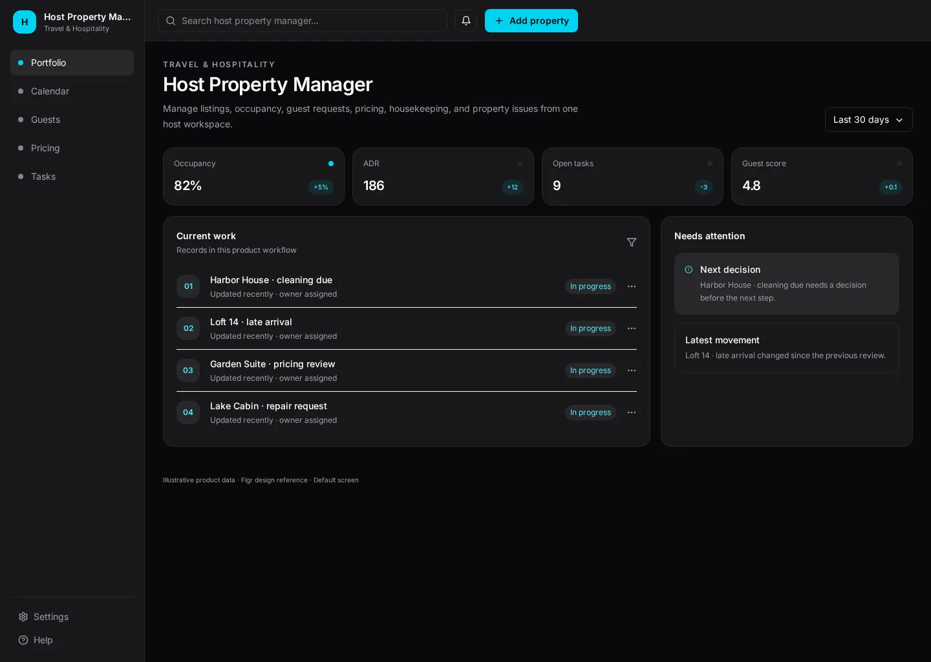Viewport: 931px width, 662px height.
Task: Click In progress status on Lake Cabin
Action: (x=590, y=412)
